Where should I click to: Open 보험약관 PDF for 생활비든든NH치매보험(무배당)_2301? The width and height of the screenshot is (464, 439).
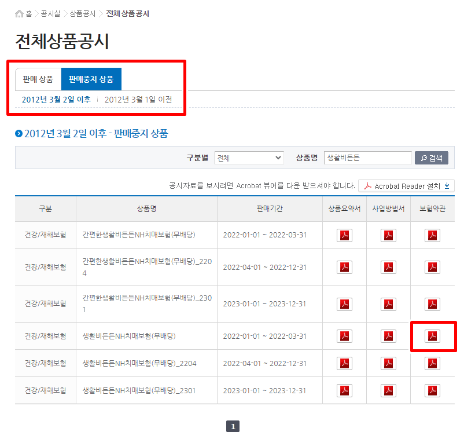(432, 391)
